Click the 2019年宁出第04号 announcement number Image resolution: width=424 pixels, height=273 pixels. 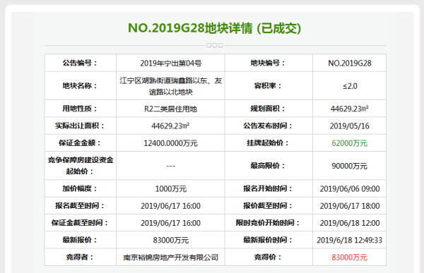pos(170,63)
